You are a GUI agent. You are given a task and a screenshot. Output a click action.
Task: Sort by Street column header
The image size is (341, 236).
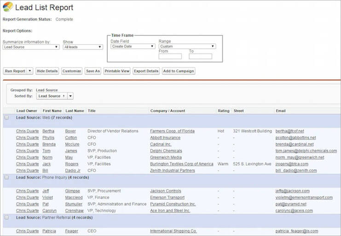coord(238,110)
